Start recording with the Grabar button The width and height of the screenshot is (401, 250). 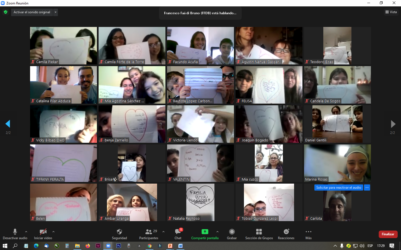232,234
